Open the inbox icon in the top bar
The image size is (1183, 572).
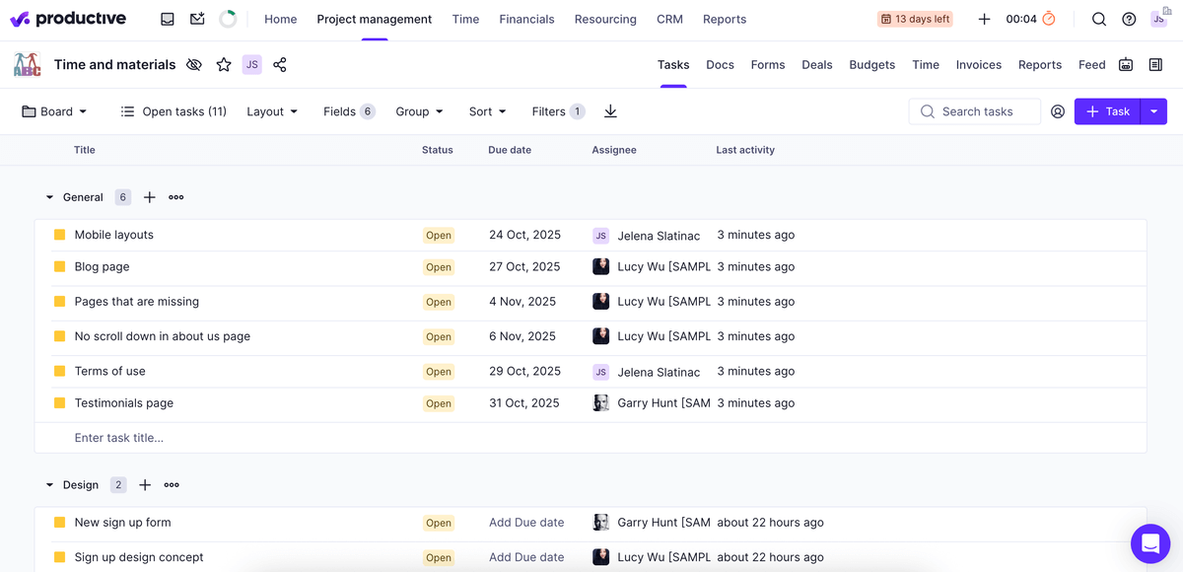(167, 18)
